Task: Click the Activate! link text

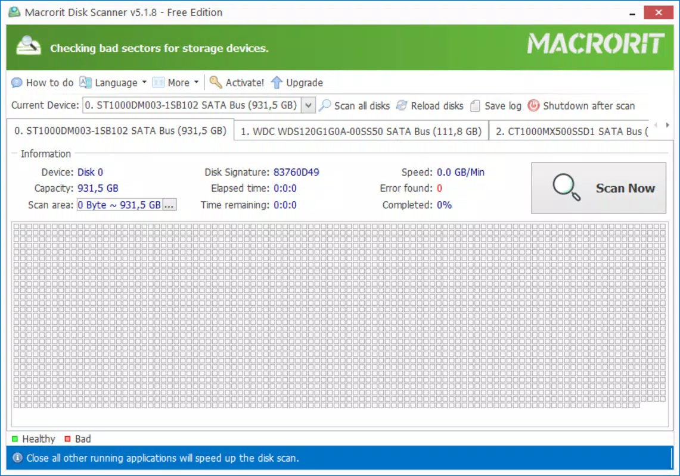Action: pos(244,83)
